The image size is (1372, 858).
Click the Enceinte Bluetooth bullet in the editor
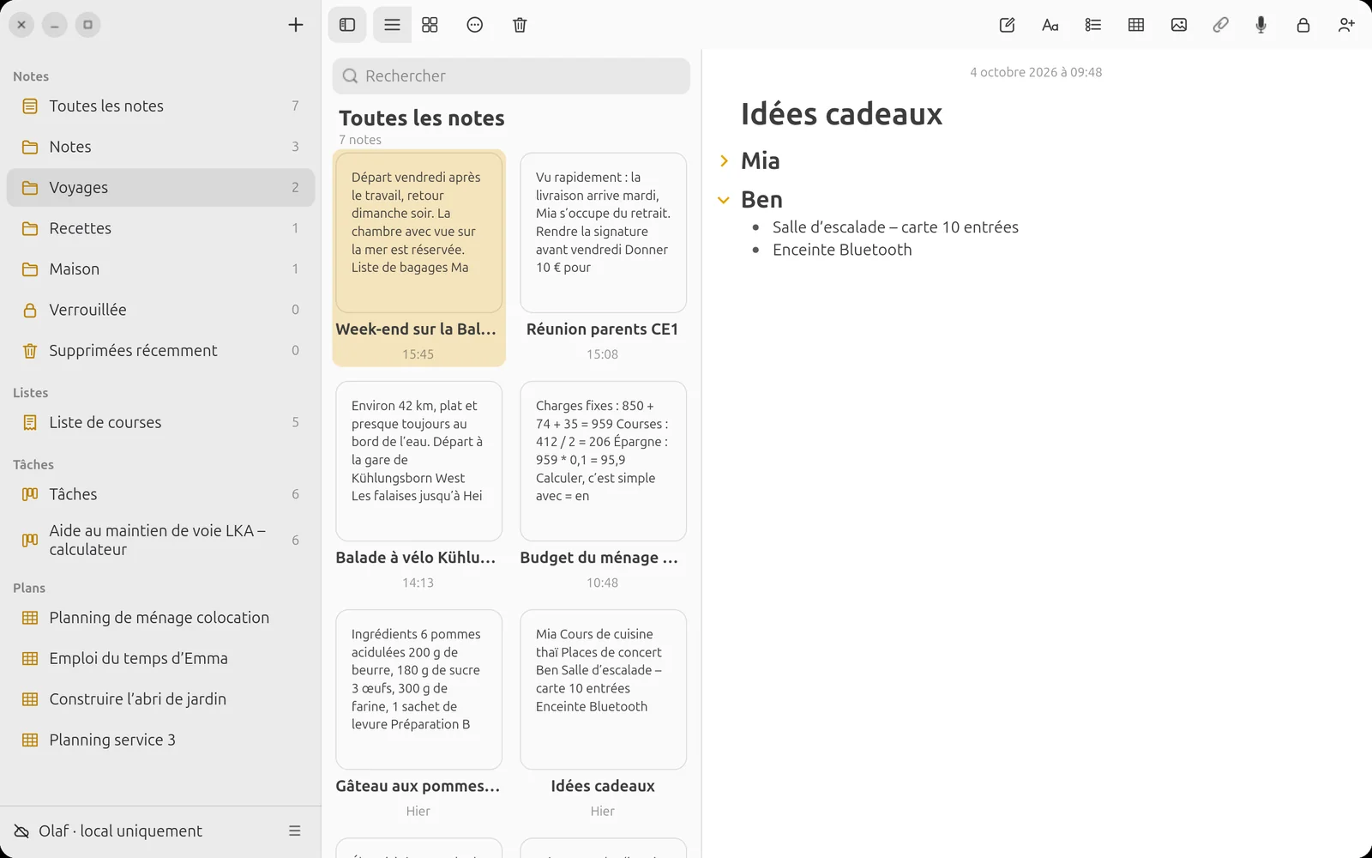[x=842, y=250]
